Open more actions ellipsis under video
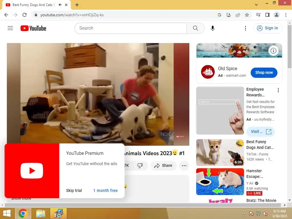 tap(184, 166)
